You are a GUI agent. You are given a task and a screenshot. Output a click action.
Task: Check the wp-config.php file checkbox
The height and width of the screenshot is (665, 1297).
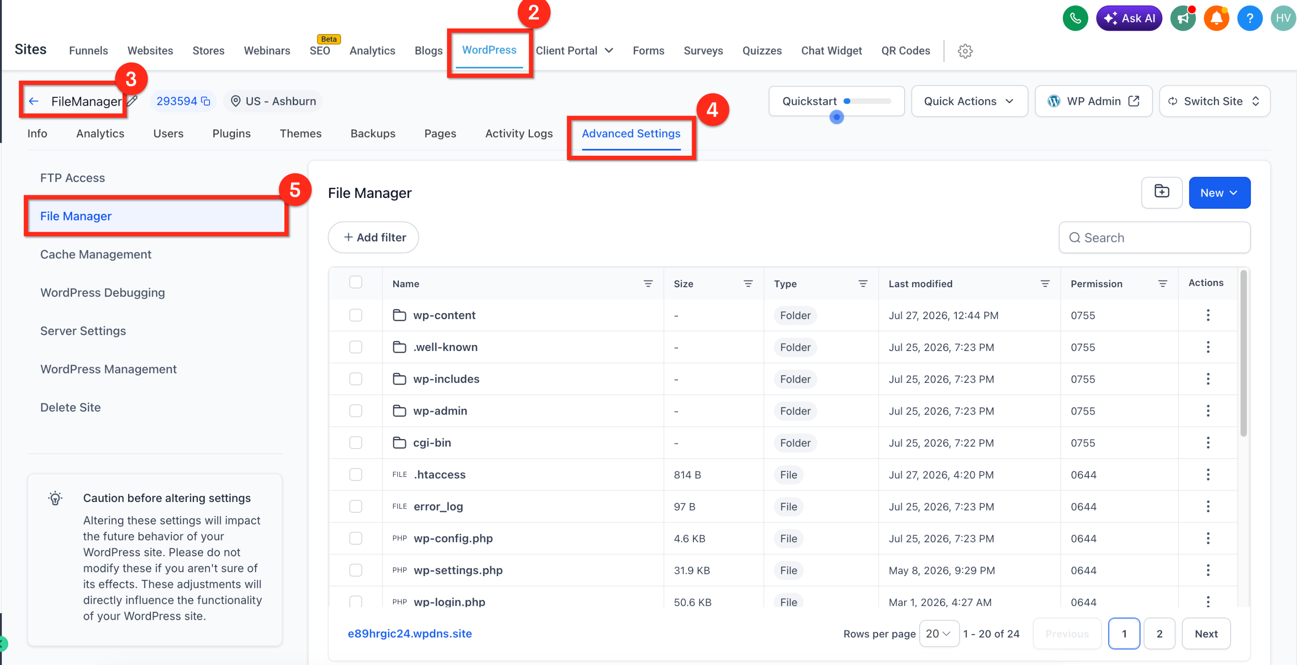coord(355,538)
